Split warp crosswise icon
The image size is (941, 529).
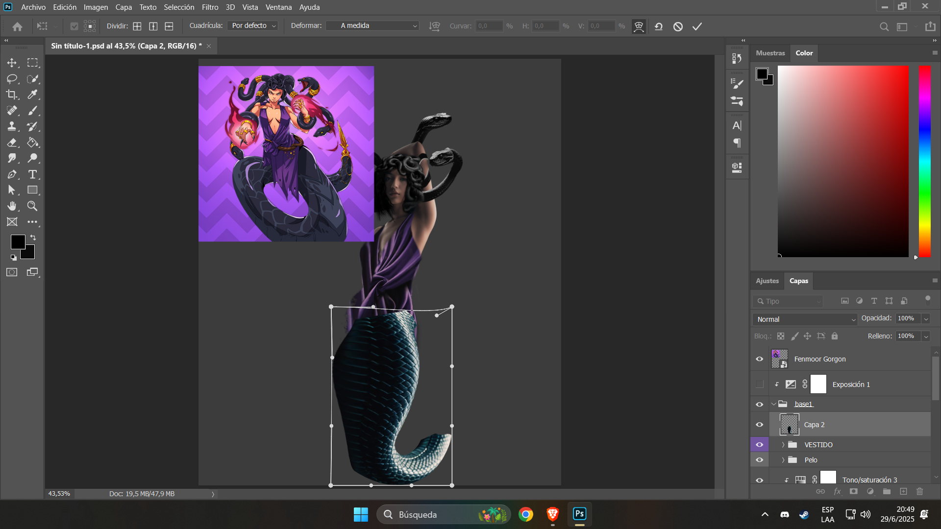137,26
